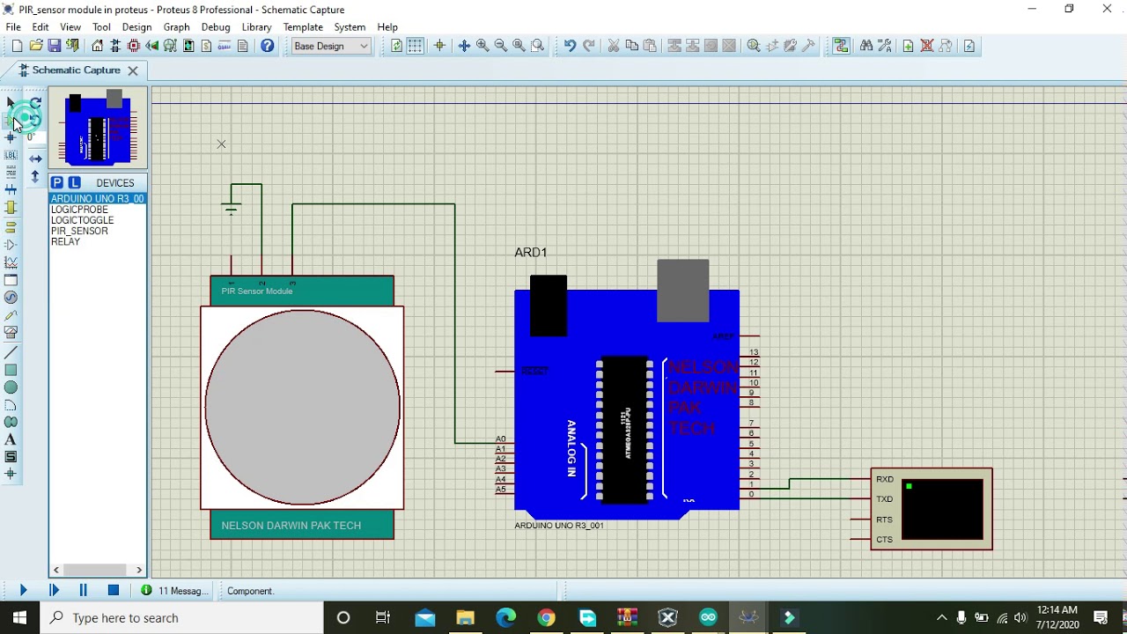Toggle the grid display button

[415, 46]
